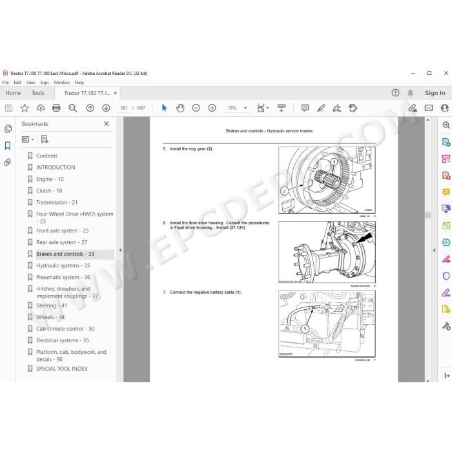Collapse the navigation pane arrow
Viewport: 452px width, 452px height.
(120, 251)
